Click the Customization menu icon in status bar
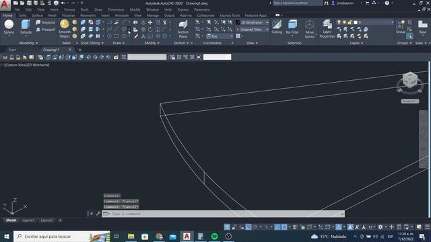 (428, 227)
